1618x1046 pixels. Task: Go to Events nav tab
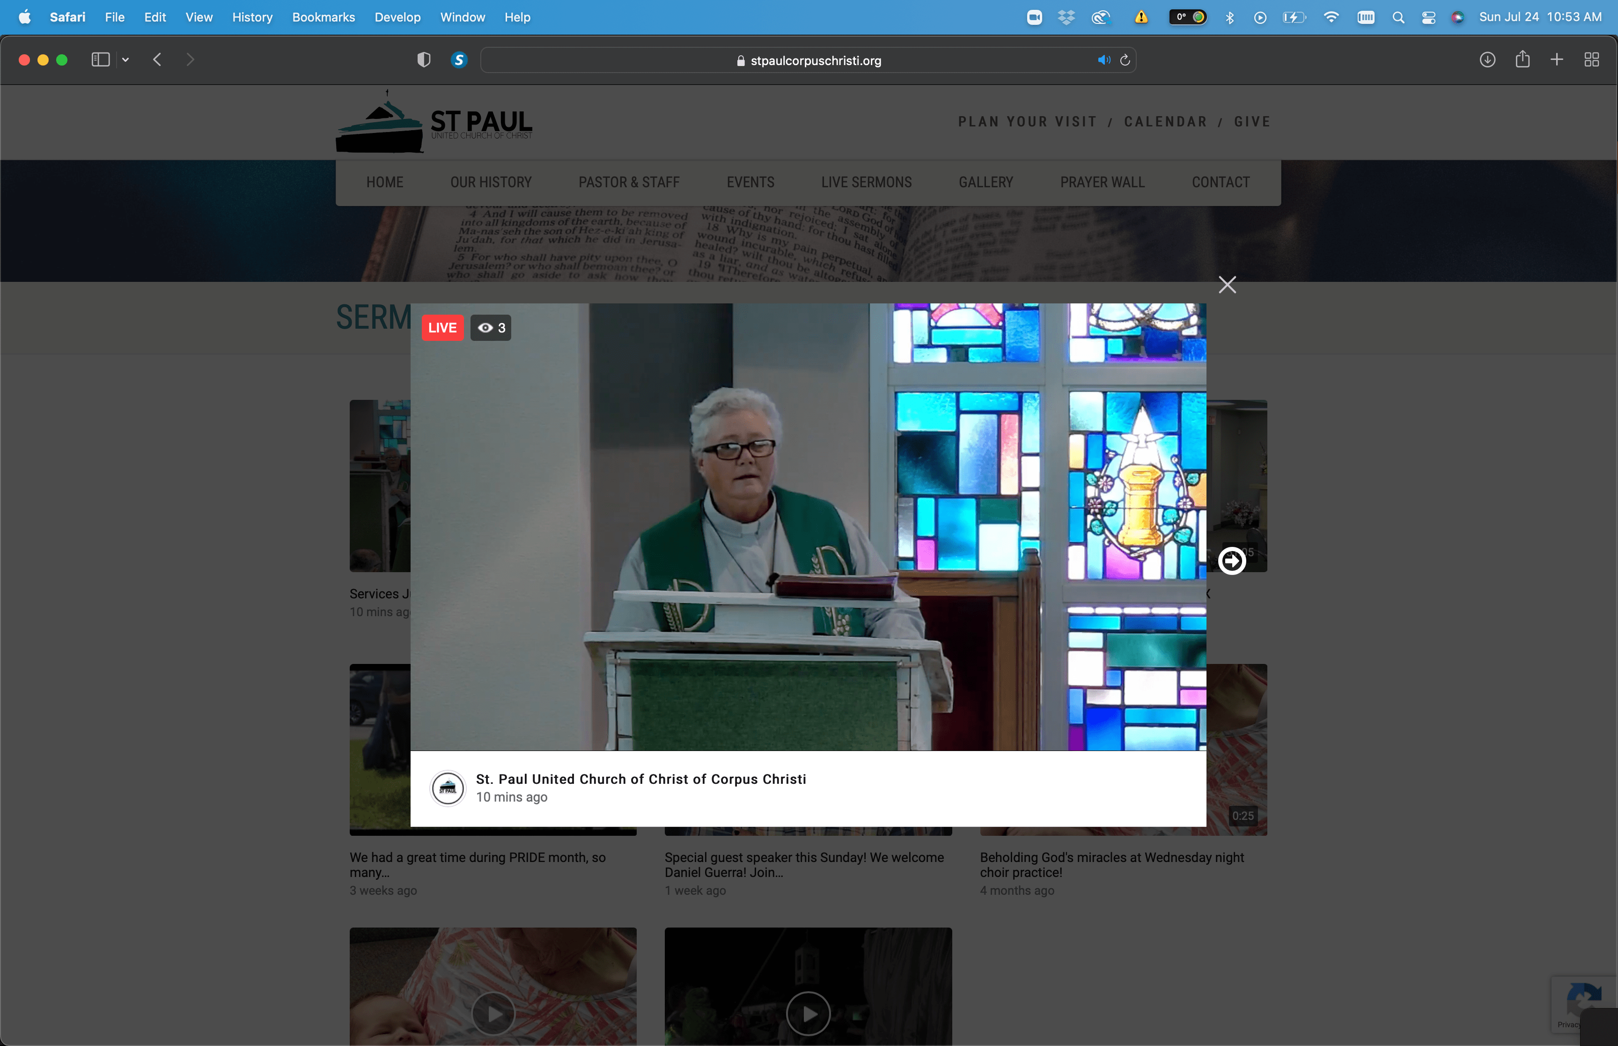[x=750, y=182]
